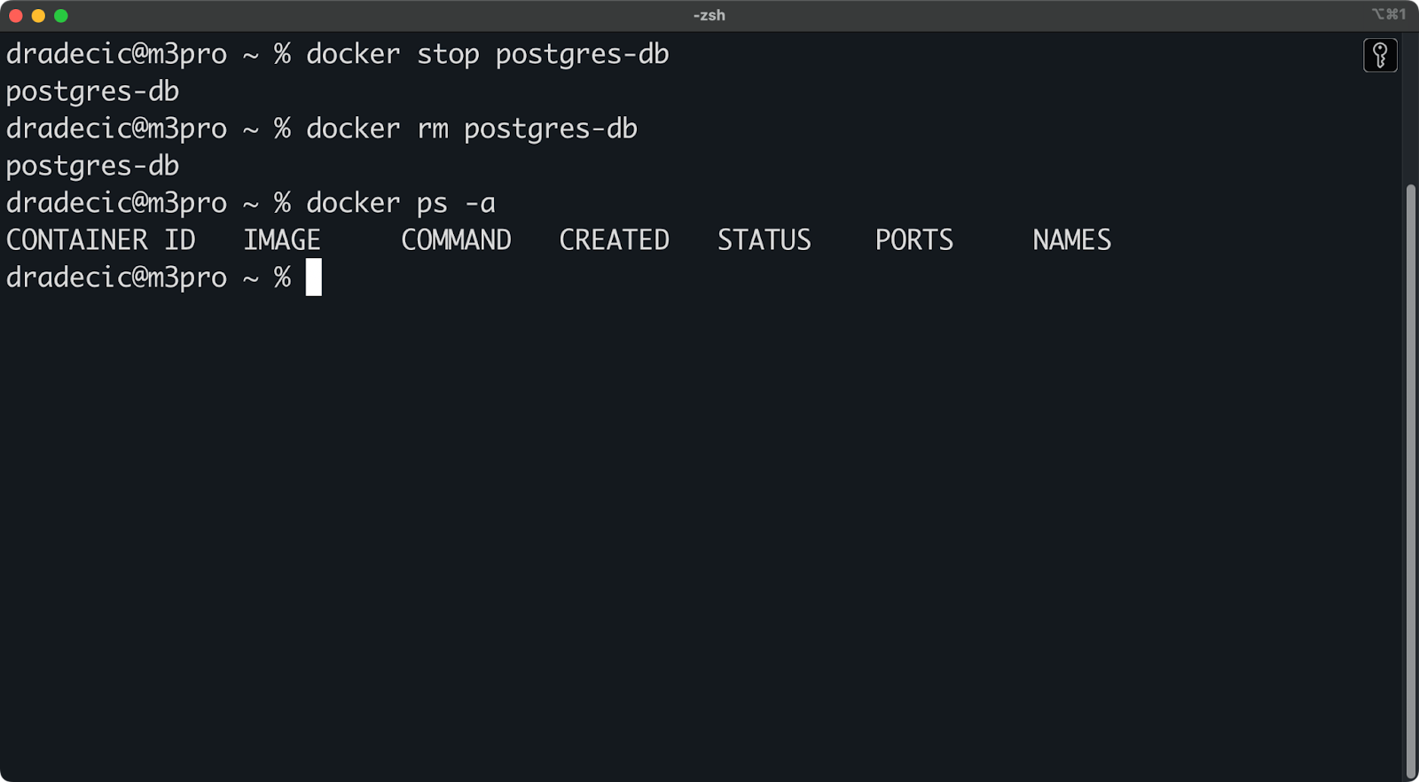The height and width of the screenshot is (782, 1419).
Task: Click the terminal cursor block at prompt
Action: point(314,278)
